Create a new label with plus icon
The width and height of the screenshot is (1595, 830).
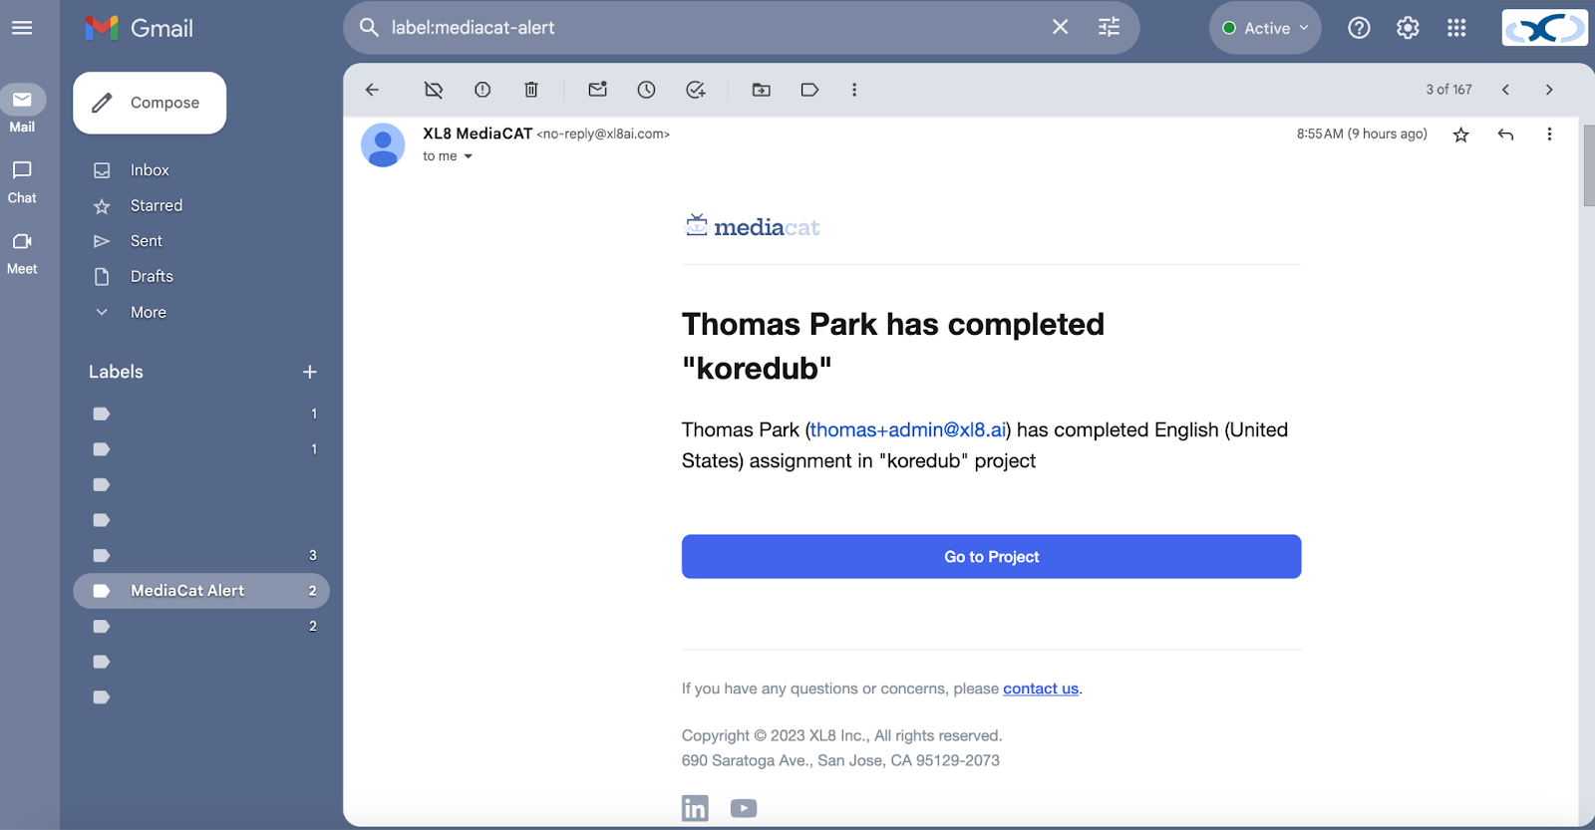(310, 372)
